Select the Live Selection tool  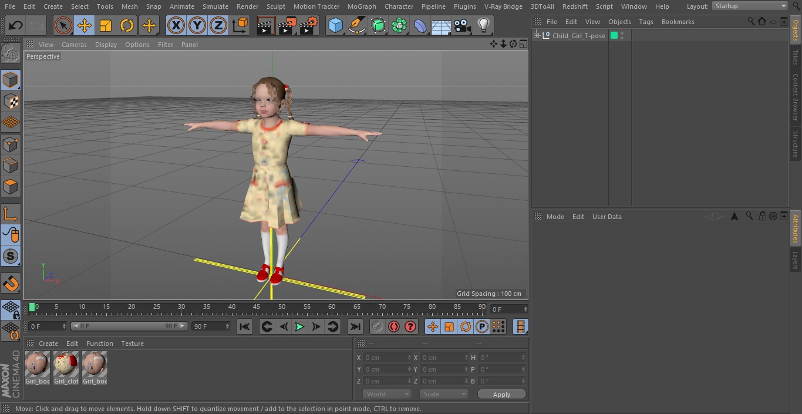[63, 25]
